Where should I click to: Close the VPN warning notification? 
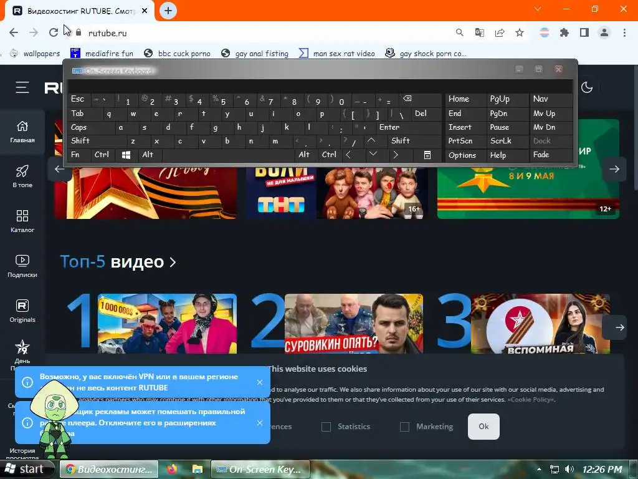(x=260, y=382)
